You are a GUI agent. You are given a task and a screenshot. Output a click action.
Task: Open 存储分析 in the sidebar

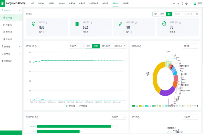tap(9, 25)
